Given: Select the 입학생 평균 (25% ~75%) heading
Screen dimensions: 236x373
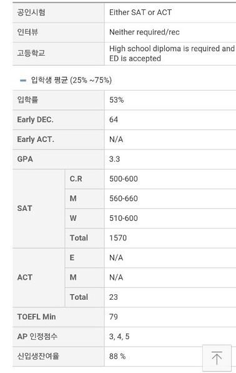Looking at the screenshot, I should pos(71,80).
